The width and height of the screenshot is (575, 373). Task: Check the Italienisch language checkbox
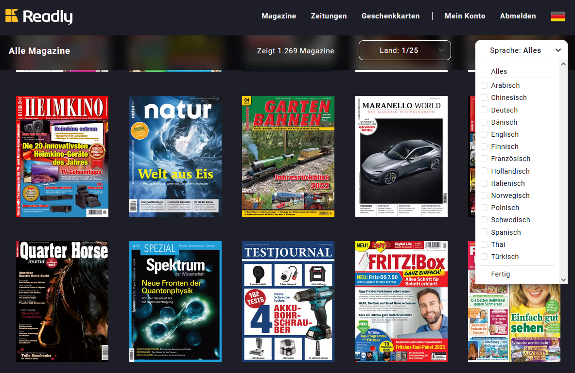(x=484, y=183)
